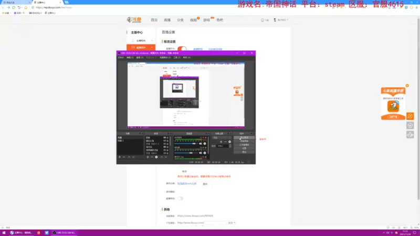
Task: Open settings gear of first mixer channel
Action: [x=205, y=144]
